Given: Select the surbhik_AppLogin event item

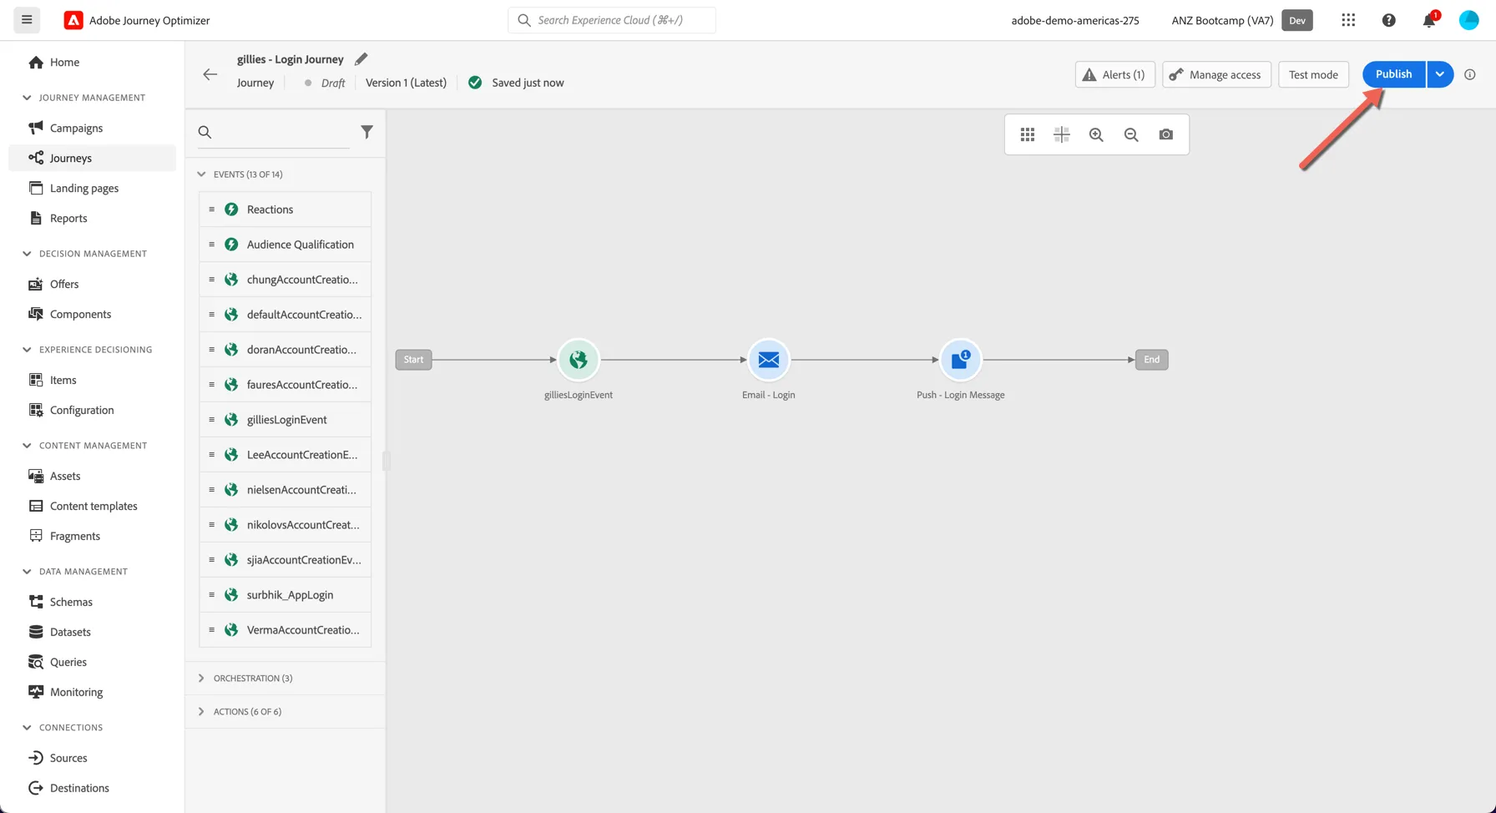Looking at the screenshot, I should pos(285,595).
